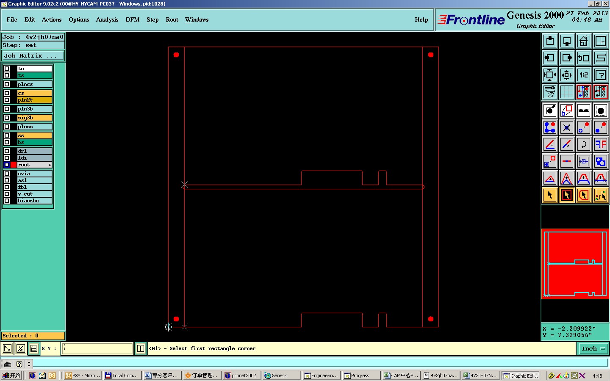This screenshot has width=610, height=381.
Task: Select the rectangle select pointer tool
Action: [567, 195]
